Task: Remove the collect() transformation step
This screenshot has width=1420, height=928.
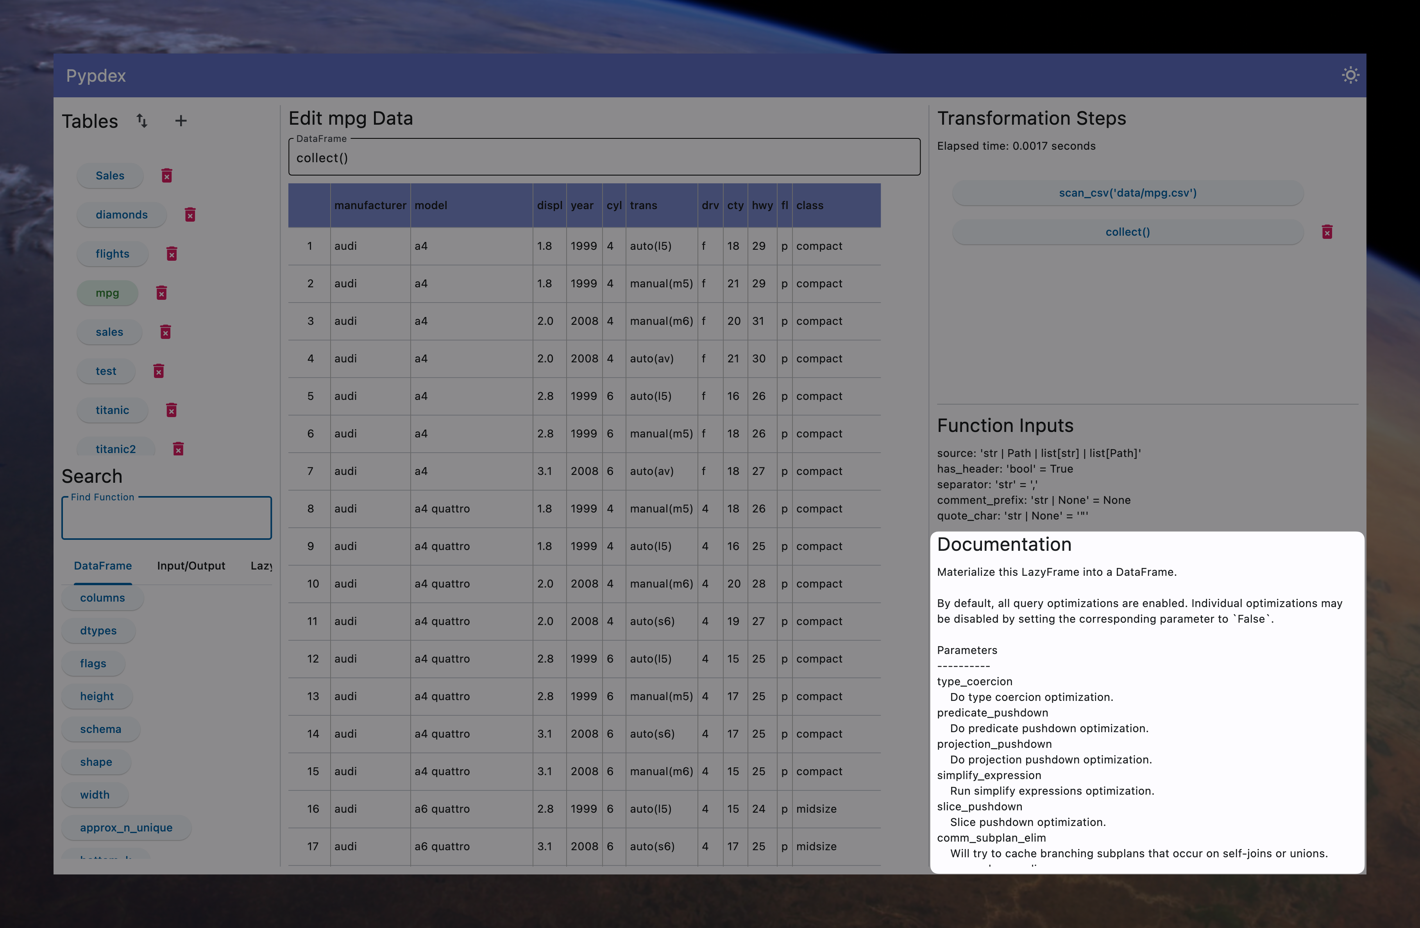Action: [x=1327, y=231]
